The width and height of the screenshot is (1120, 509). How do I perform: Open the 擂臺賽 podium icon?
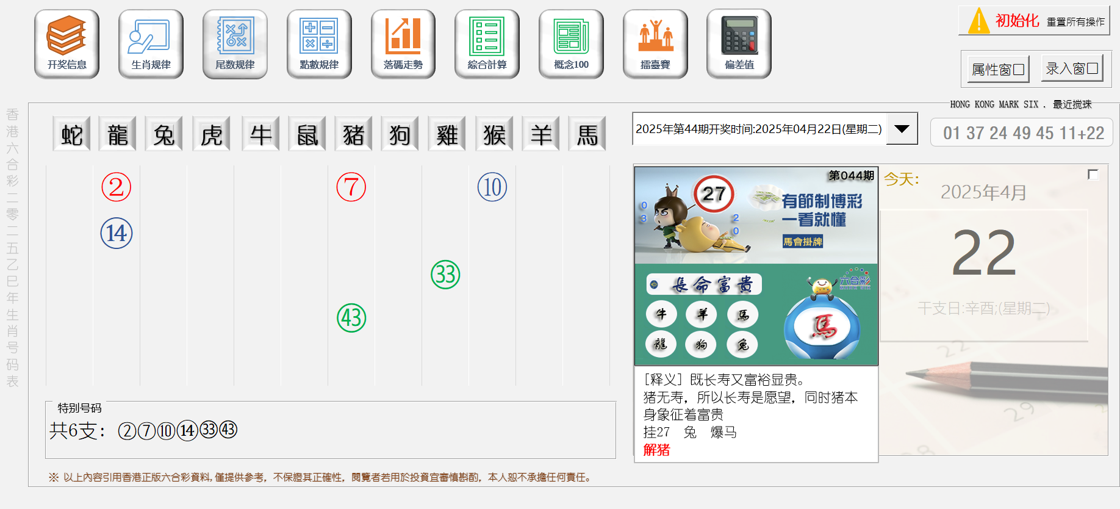[x=655, y=44]
